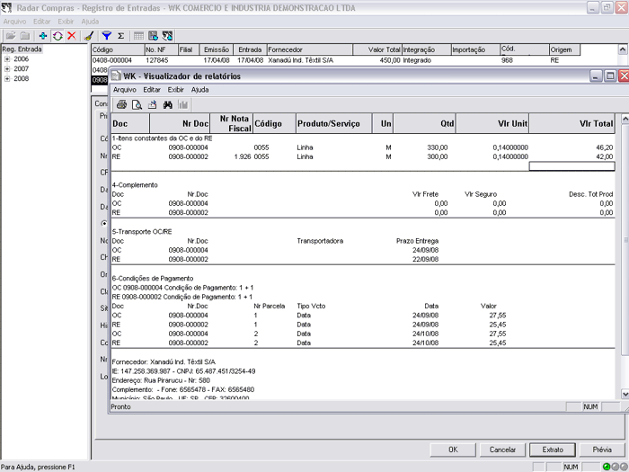Click the circular refresh icon
Image resolution: width=629 pixels, height=472 pixels.
tap(58, 35)
